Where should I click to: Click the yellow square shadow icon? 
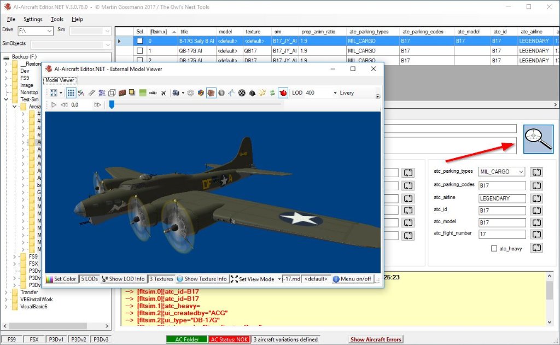(x=132, y=92)
